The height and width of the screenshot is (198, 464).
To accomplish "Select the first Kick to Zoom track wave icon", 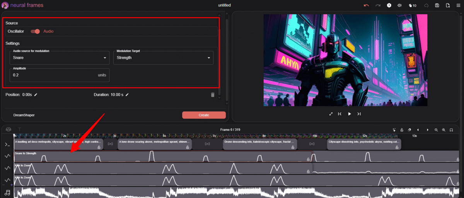I will pos(7,168).
